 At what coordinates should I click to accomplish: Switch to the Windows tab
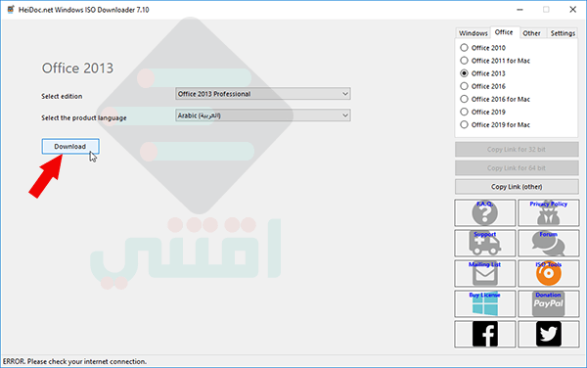[474, 33]
